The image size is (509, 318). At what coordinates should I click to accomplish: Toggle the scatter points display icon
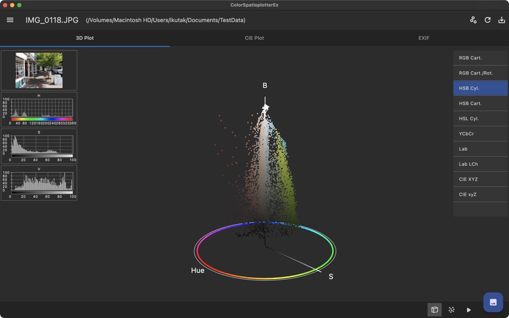tap(452, 310)
